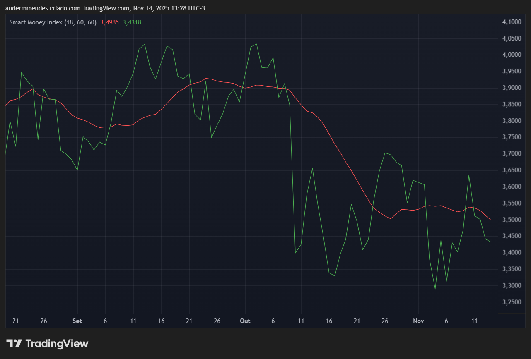The image size is (531, 359).
Task: Select the green indicator line
Action: [144, 44]
